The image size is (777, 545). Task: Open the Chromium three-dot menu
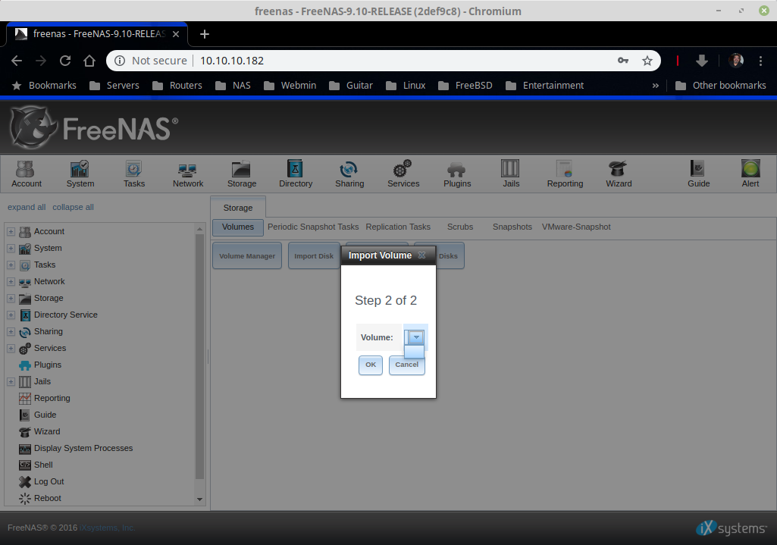pos(760,61)
